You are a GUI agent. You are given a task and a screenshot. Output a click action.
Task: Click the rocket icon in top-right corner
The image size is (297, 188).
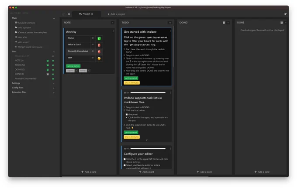pyautogui.click(x=285, y=14)
